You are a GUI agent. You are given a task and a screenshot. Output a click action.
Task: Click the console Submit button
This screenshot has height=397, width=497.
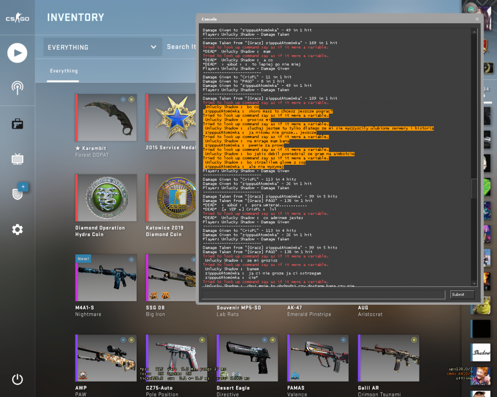click(x=462, y=294)
